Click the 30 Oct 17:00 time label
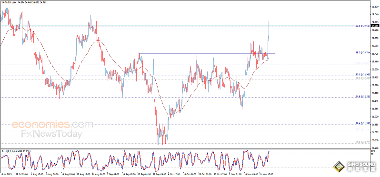This screenshot has width=380, height=177. (220, 174)
